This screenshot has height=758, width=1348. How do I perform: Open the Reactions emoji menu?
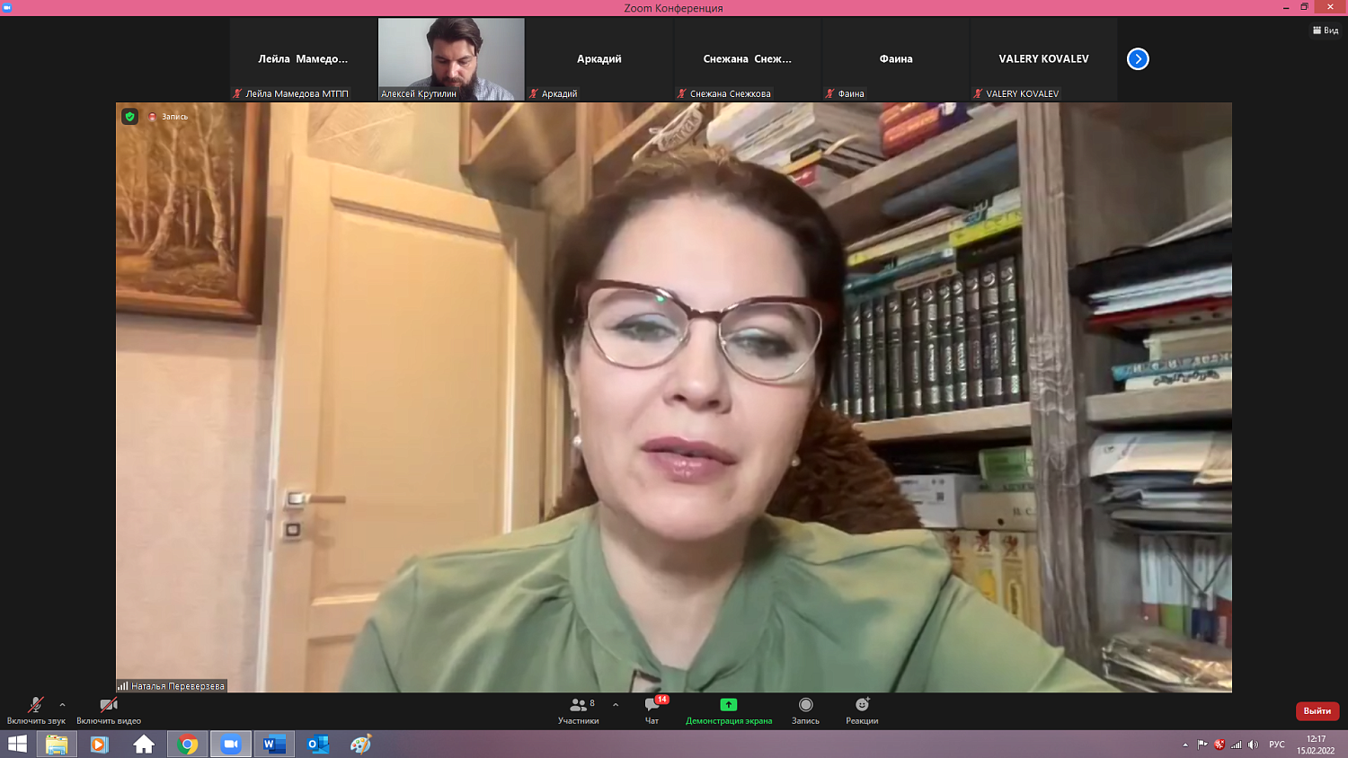pyautogui.click(x=862, y=706)
